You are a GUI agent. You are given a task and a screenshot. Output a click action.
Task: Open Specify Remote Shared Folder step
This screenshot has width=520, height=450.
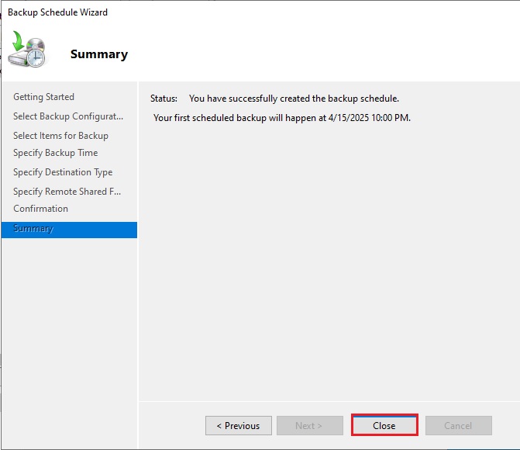coord(67,192)
